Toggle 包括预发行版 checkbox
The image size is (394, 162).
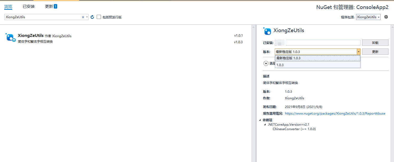(99, 17)
